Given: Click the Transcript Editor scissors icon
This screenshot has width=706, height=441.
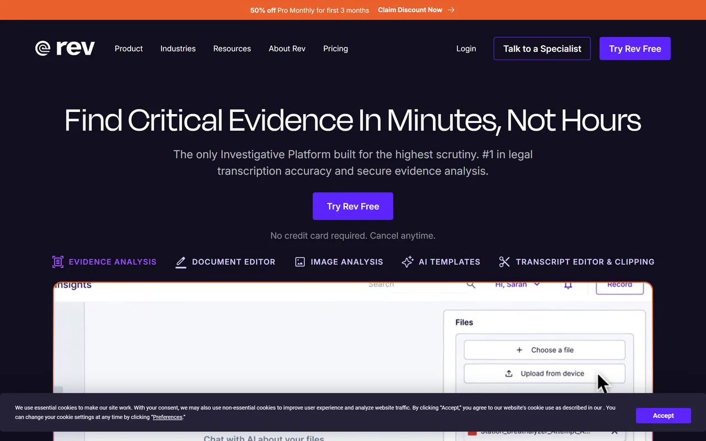Looking at the screenshot, I should tap(504, 262).
